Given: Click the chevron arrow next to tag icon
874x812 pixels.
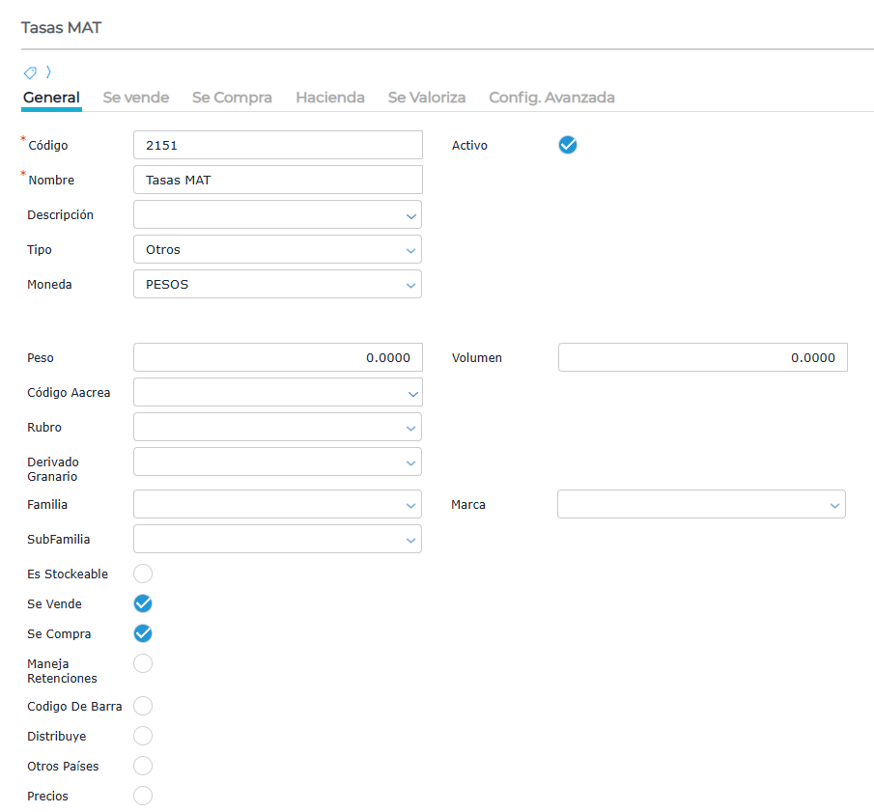Looking at the screenshot, I should point(48,72).
